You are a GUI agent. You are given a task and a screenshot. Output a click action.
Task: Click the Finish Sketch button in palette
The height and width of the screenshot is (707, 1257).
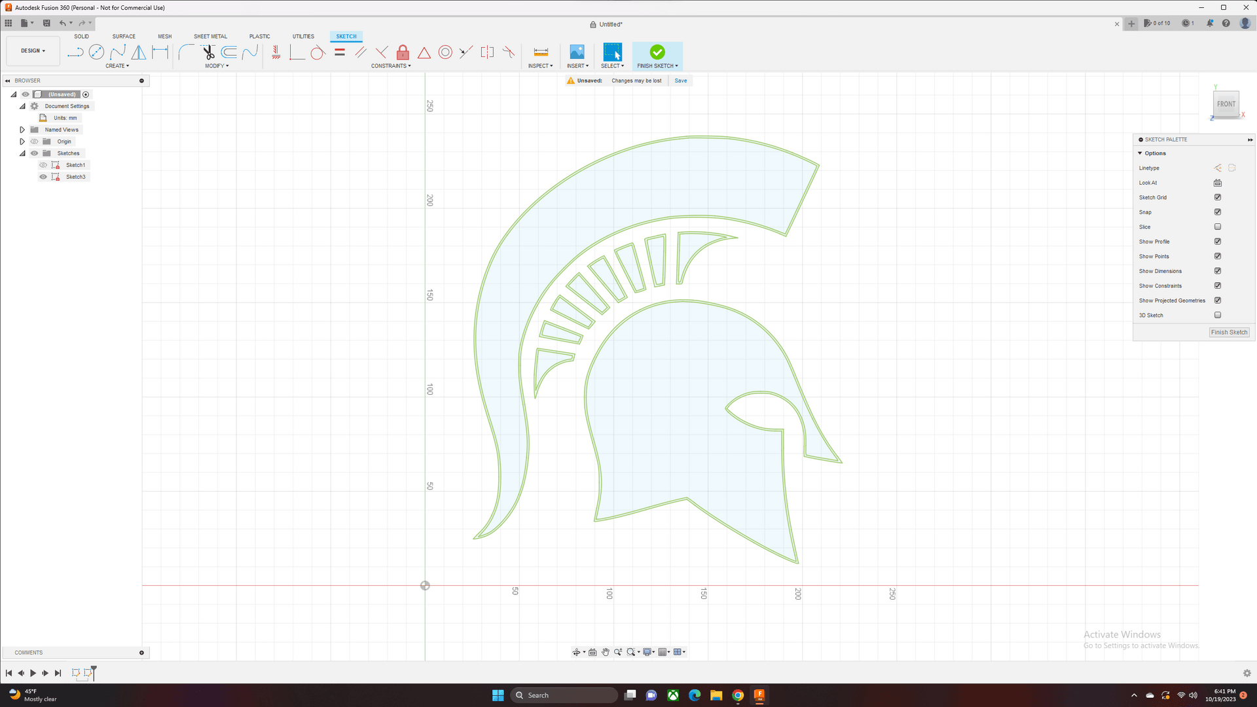pyautogui.click(x=1229, y=332)
